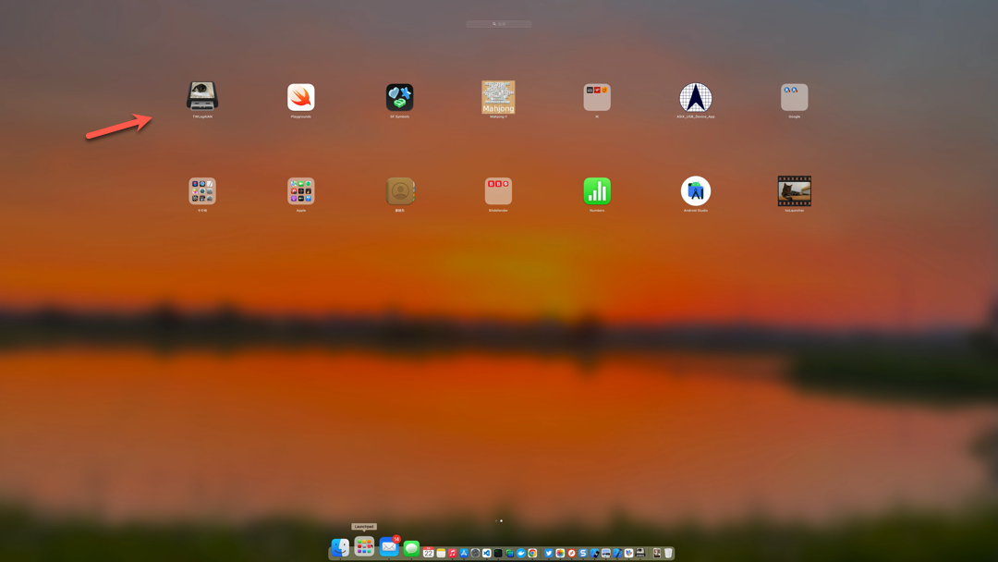Expand the Google folder
This screenshot has height=562, width=998.
pyautogui.click(x=795, y=97)
